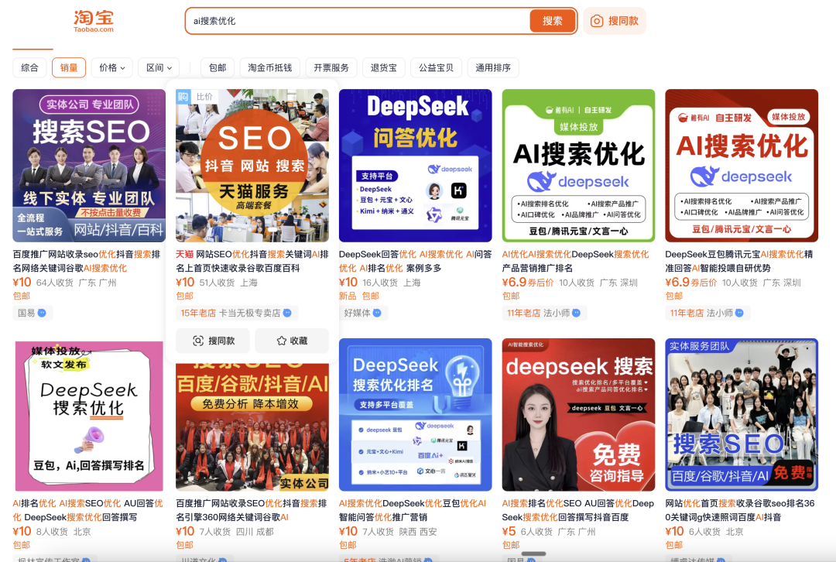Open 百度/谷歌/抖音/AI 实体公司 thumbnail

tap(252, 427)
